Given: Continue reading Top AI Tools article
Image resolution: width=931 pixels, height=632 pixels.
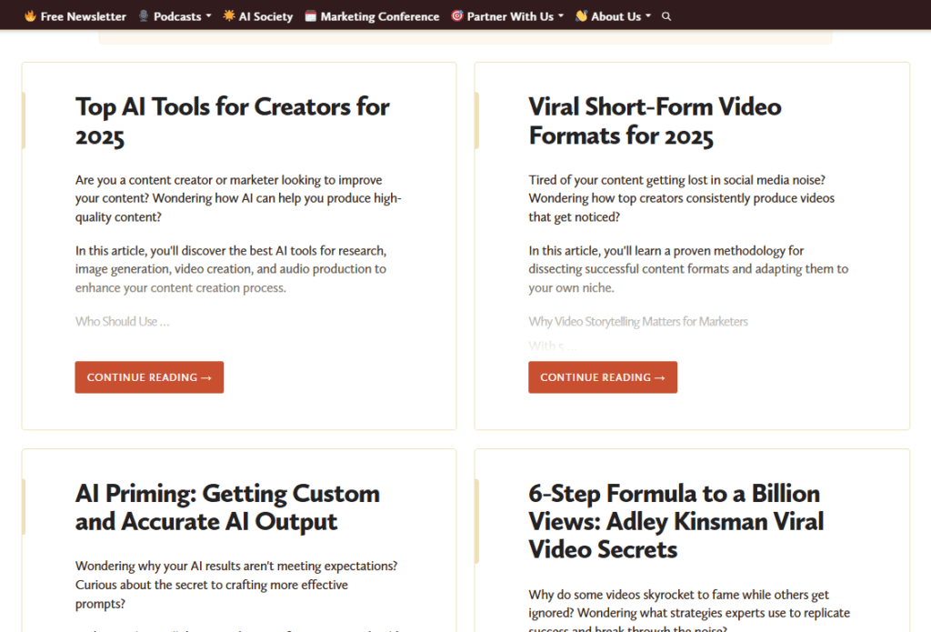Looking at the screenshot, I should 149,377.
